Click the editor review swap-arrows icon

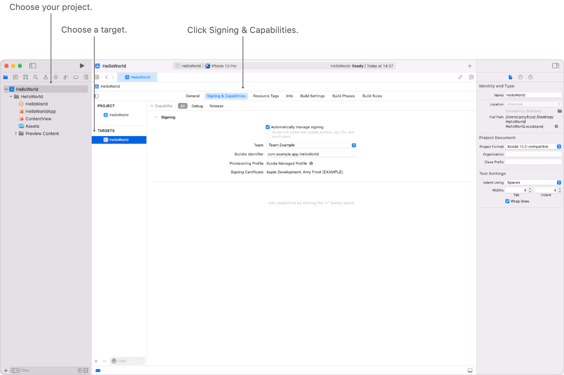(x=460, y=77)
